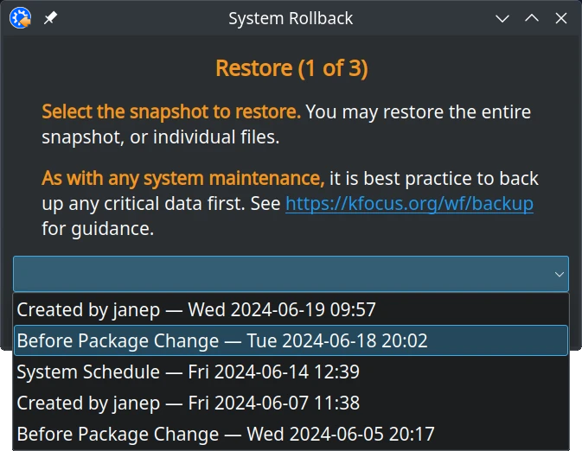Toggle the pin window icon in title bar

(x=50, y=18)
